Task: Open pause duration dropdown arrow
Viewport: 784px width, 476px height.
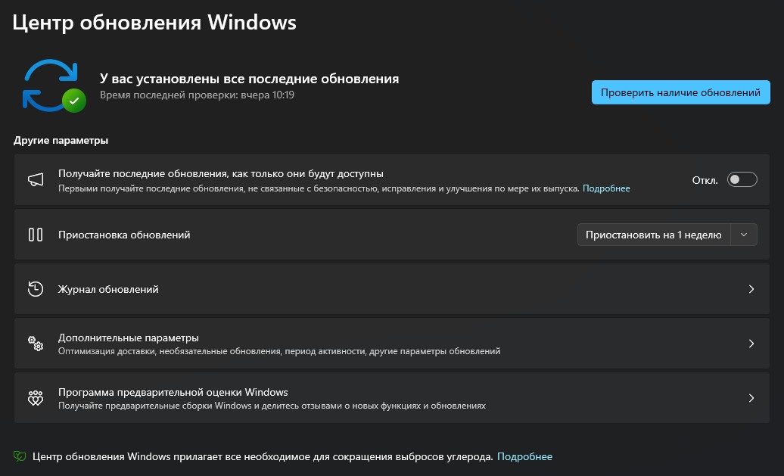Action: click(744, 235)
